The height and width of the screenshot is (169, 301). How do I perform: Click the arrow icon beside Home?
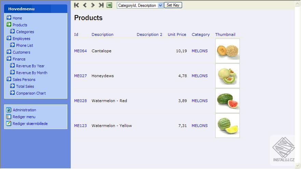9,18
